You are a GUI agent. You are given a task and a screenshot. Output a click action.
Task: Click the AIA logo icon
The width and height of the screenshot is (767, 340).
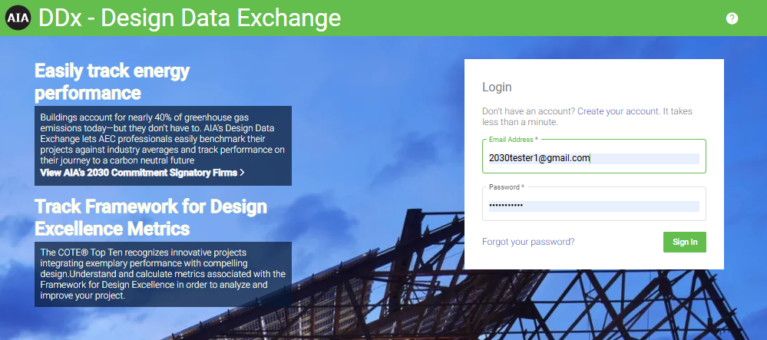click(x=18, y=18)
